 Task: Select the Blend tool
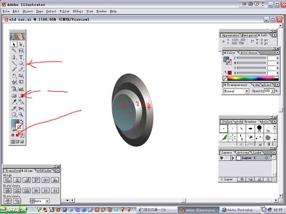click(x=21, y=102)
